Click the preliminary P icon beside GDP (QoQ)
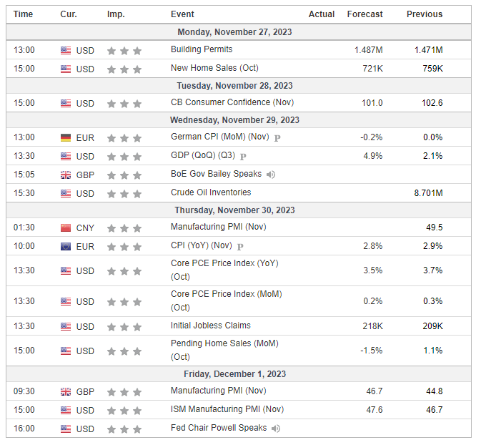 (x=243, y=156)
